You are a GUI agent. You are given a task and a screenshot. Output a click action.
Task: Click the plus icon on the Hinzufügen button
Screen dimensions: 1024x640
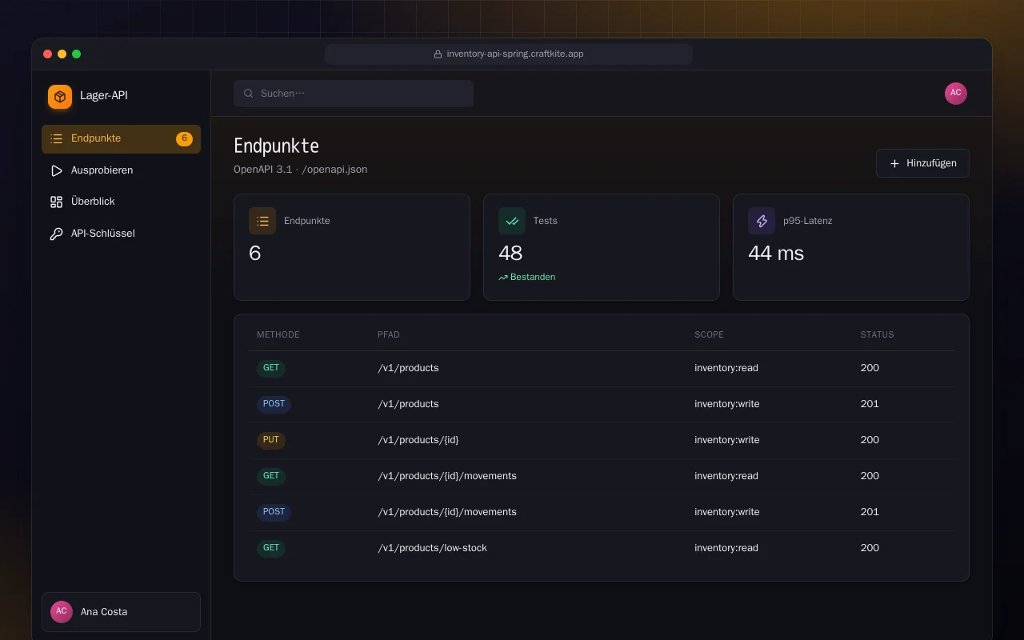(x=895, y=163)
